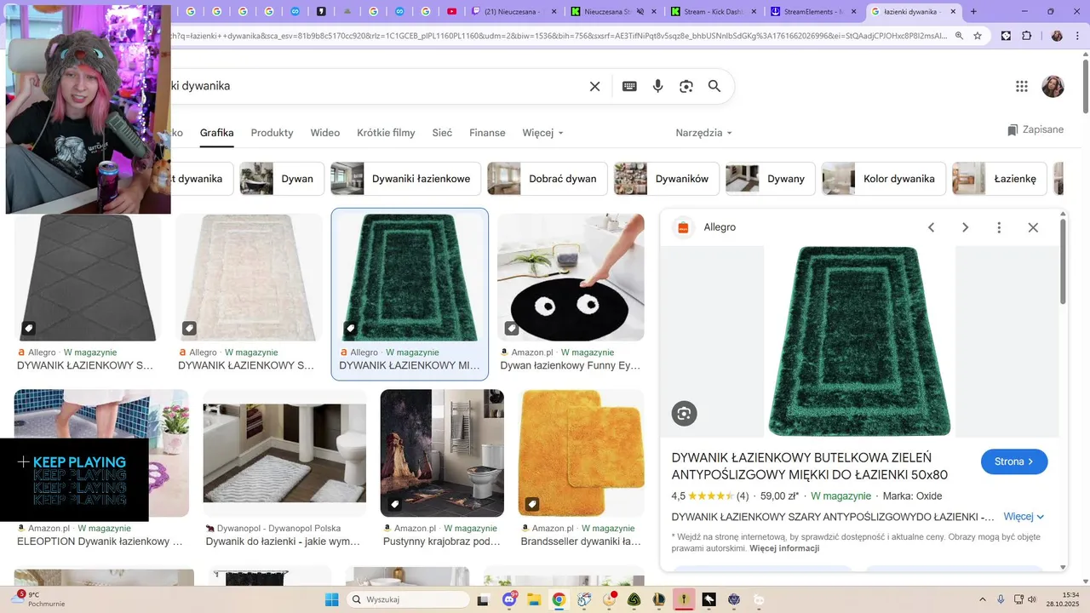Viewport: 1090px width, 613px height.
Task: Open Task View on the taskbar
Action: [x=484, y=599]
